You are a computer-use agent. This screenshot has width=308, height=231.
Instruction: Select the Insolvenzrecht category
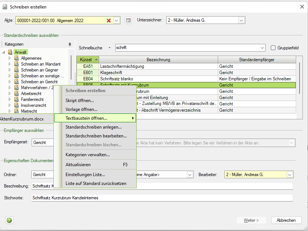[x=34, y=105]
